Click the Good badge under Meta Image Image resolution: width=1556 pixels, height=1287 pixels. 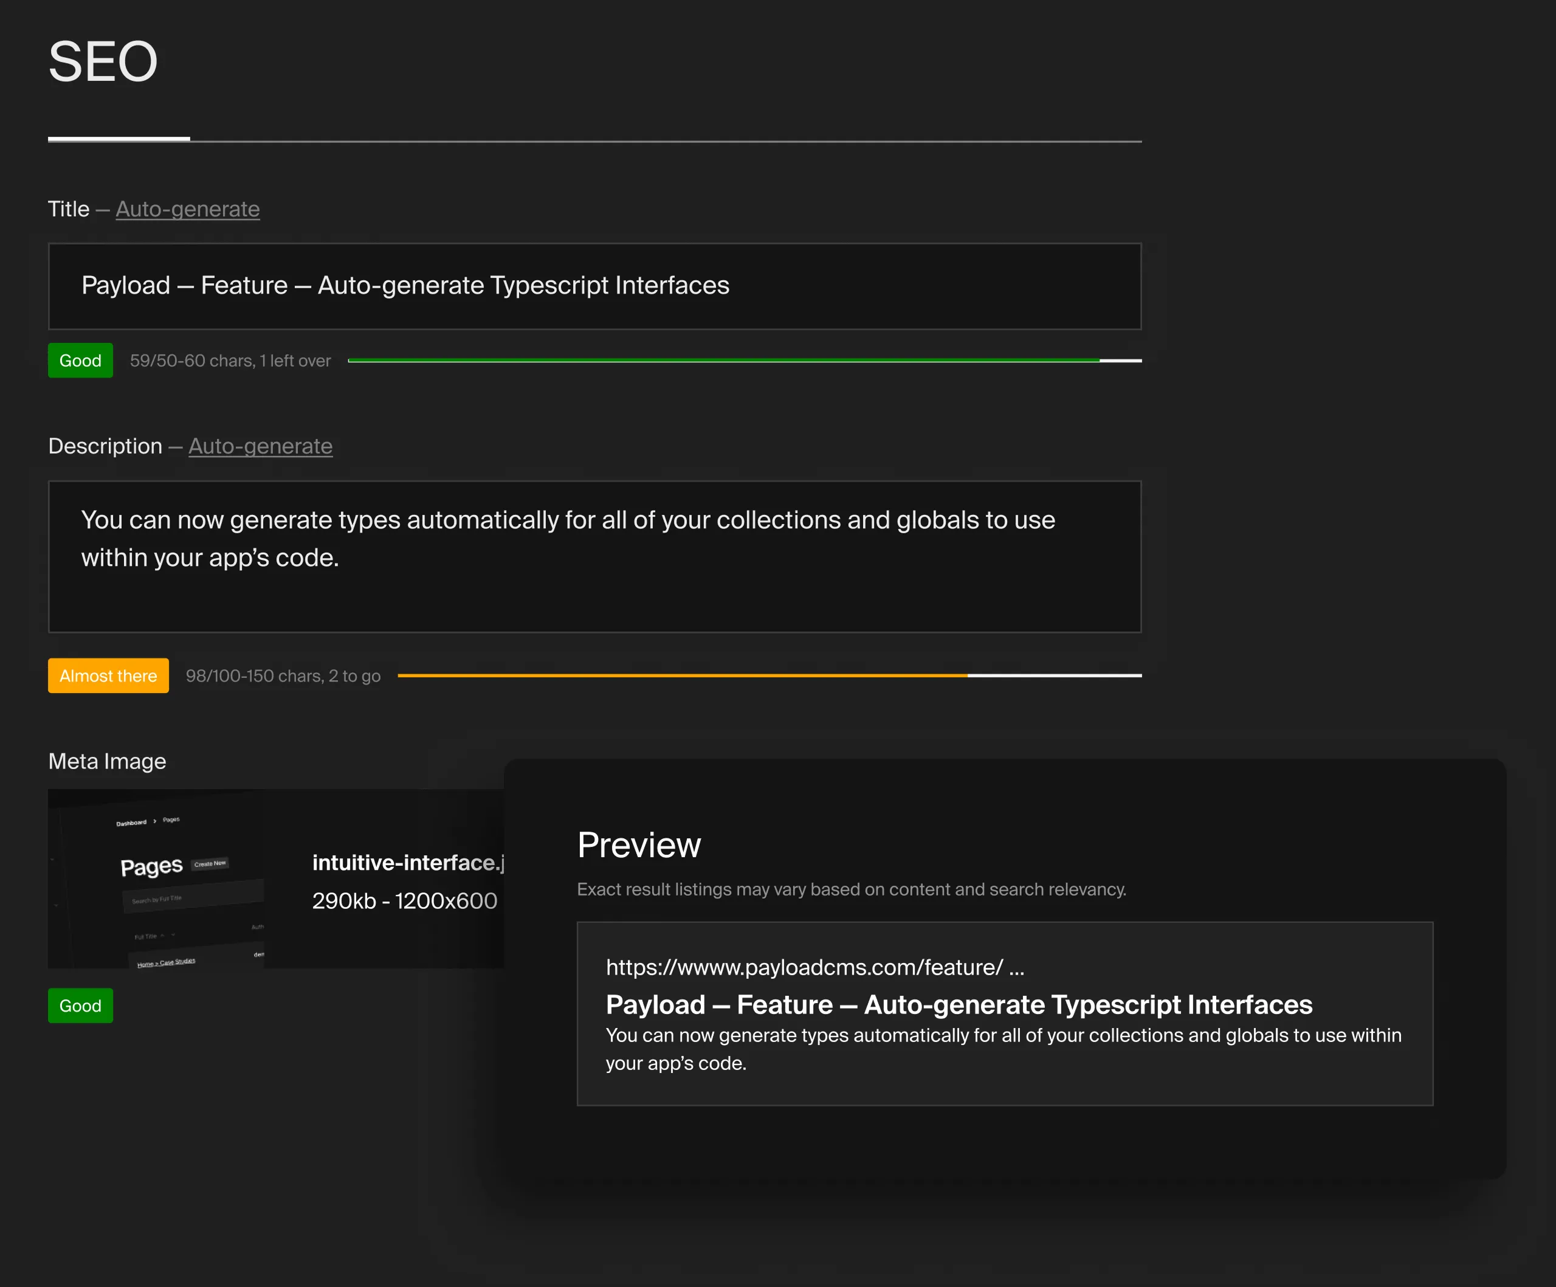tap(80, 1006)
